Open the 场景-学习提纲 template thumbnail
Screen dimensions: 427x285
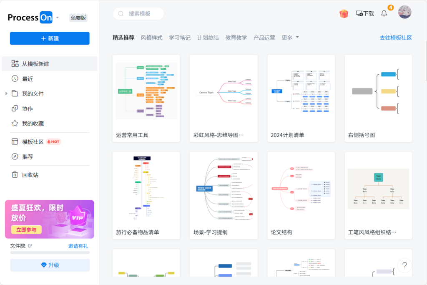click(x=224, y=189)
